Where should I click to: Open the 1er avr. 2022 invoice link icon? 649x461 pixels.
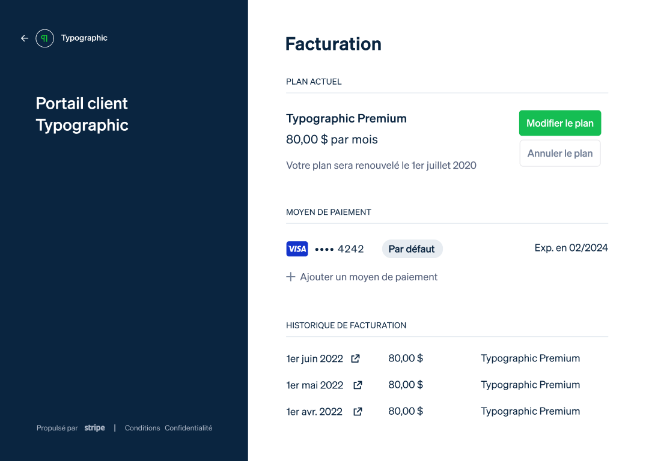coord(358,412)
